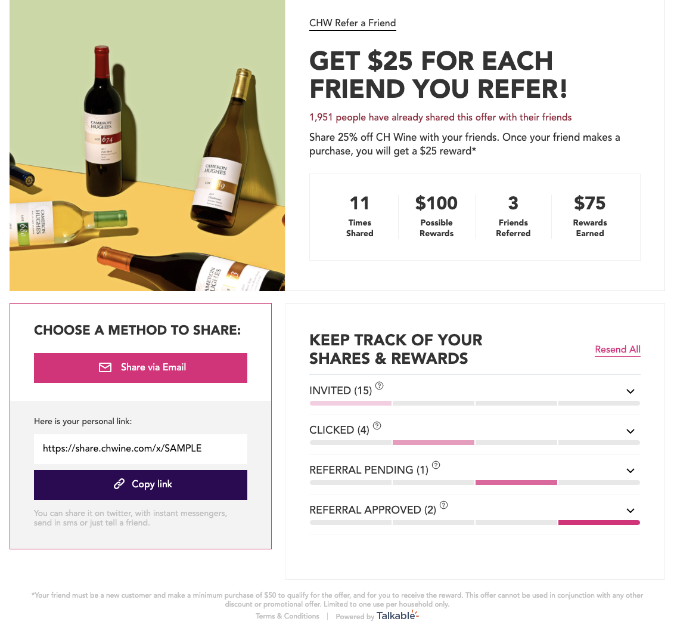
Task: Select the personal share link field
Action: 141,449
